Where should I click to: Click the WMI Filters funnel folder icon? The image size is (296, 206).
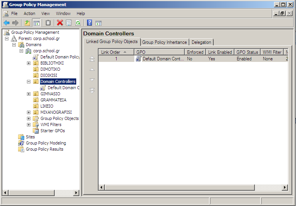tap(36, 125)
